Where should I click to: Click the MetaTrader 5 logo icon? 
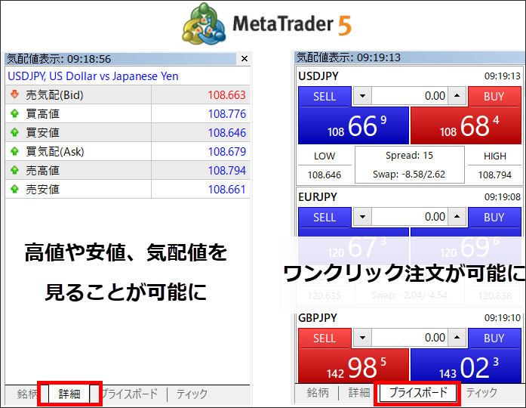205,26
